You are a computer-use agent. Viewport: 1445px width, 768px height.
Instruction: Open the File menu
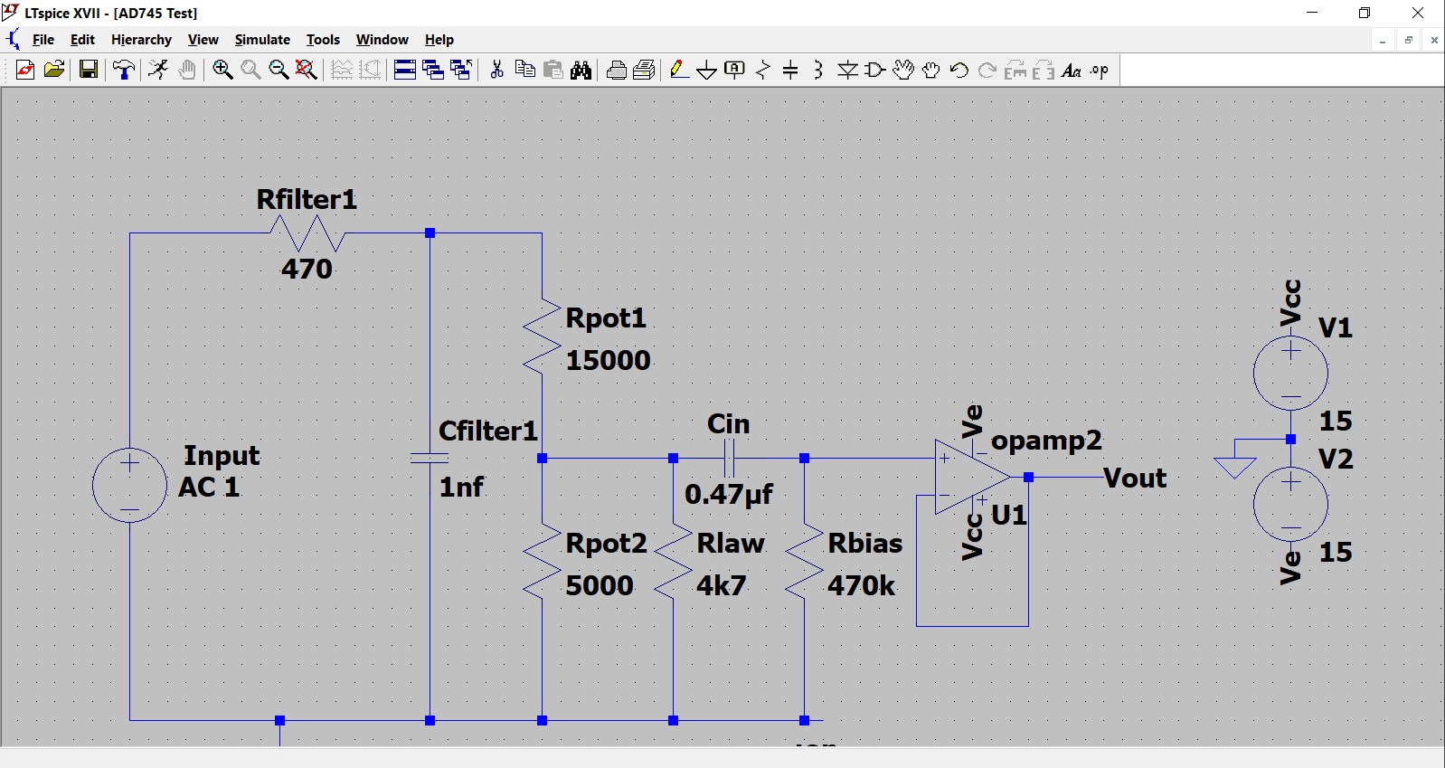43,40
